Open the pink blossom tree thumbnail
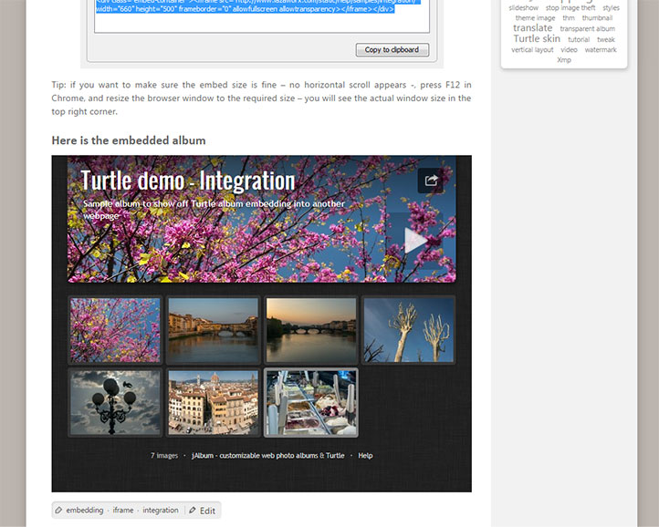 115,330
